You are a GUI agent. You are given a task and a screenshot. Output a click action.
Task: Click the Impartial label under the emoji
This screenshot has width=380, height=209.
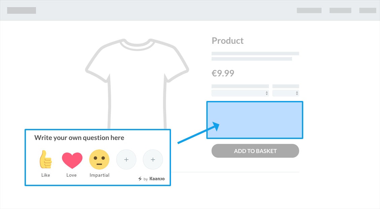(99, 175)
